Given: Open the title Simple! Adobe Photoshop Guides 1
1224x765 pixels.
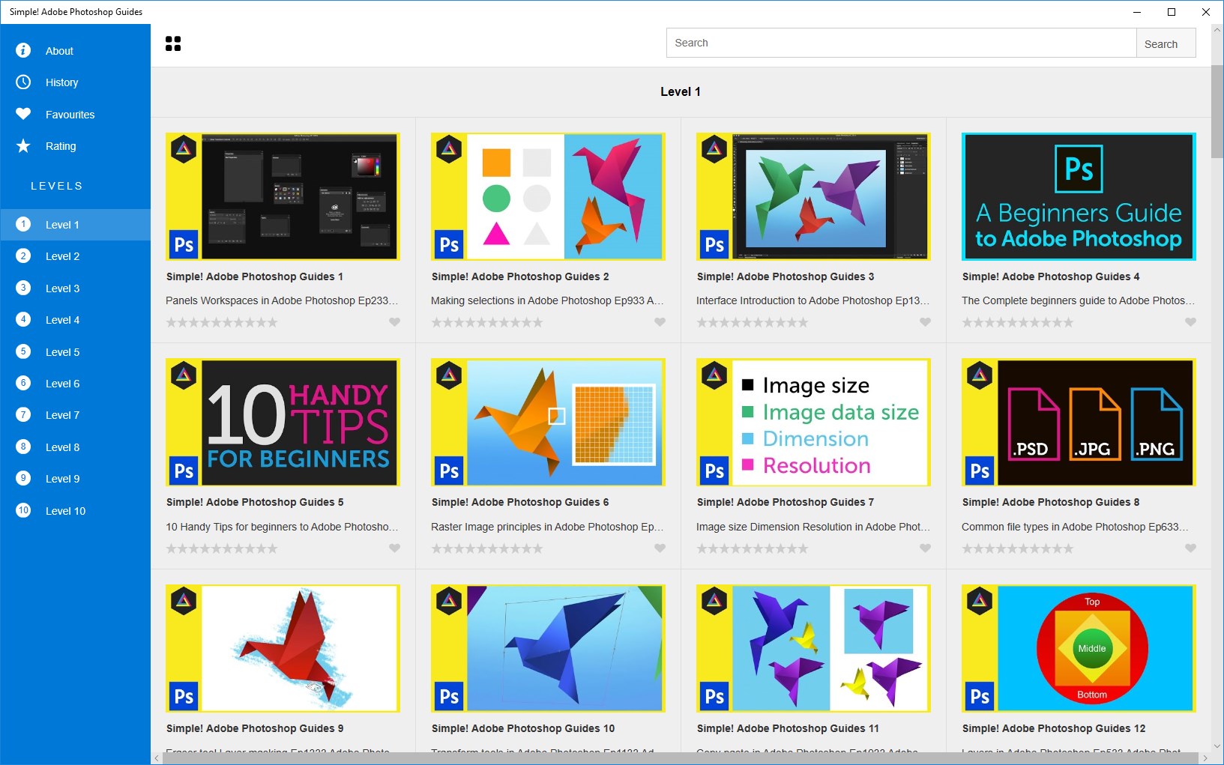Looking at the screenshot, I should pos(255,276).
